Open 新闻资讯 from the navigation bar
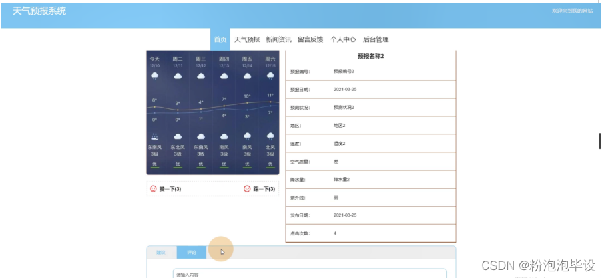 coord(278,39)
